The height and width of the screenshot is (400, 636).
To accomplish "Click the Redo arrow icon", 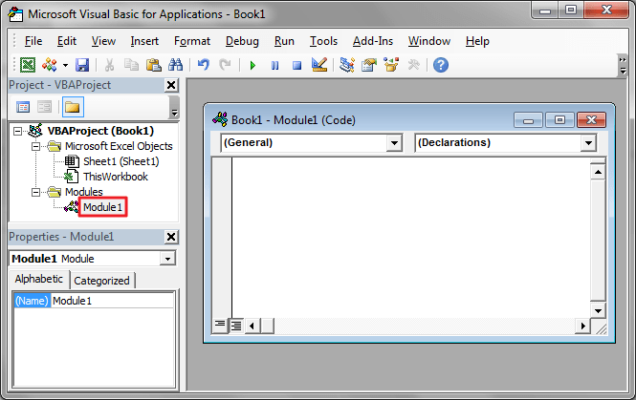I will pyautogui.click(x=225, y=65).
